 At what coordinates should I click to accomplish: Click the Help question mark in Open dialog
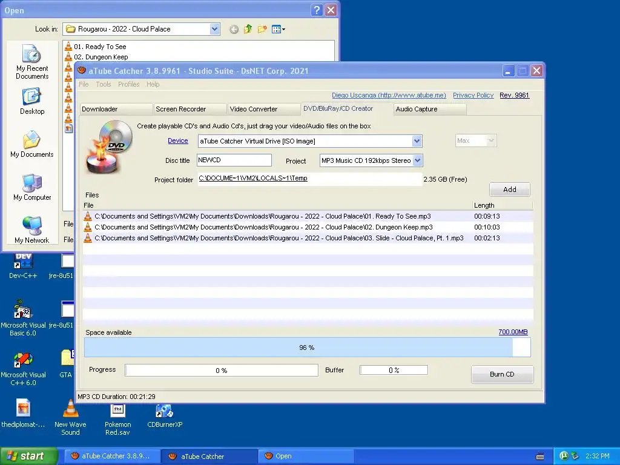(x=316, y=10)
